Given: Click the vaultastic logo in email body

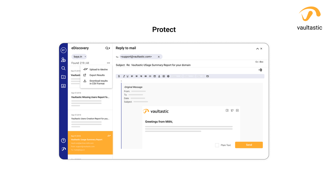Looking at the screenshot, I should (156, 111).
